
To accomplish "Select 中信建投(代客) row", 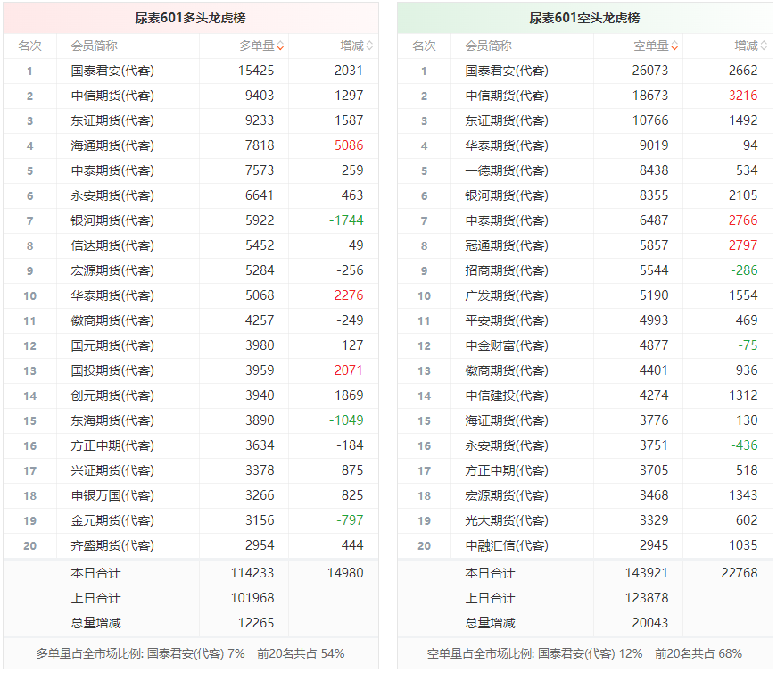I will [584, 395].
